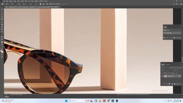Toggle lock all padlock in Layers
The height and width of the screenshot is (103, 183).
click(173, 73)
